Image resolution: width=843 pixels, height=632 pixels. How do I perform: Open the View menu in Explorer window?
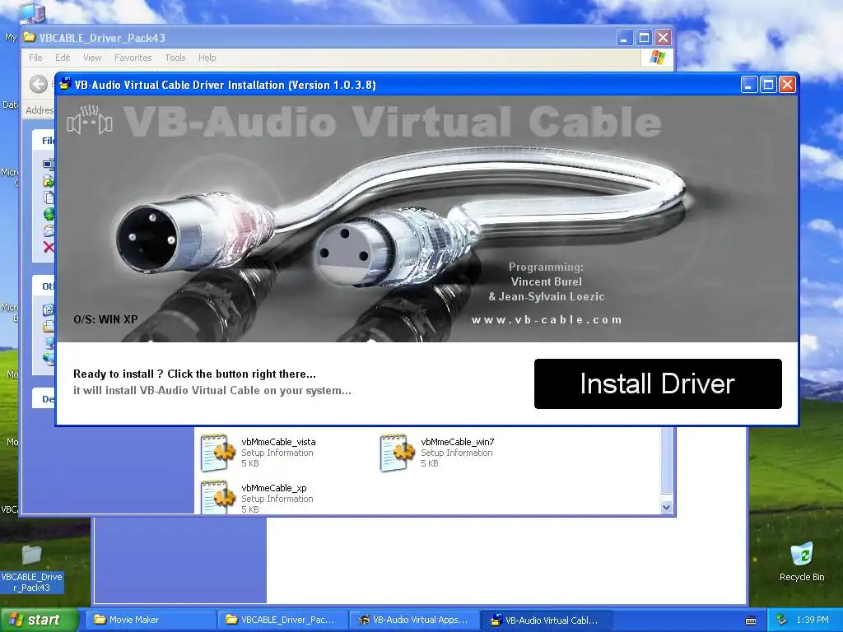click(92, 58)
